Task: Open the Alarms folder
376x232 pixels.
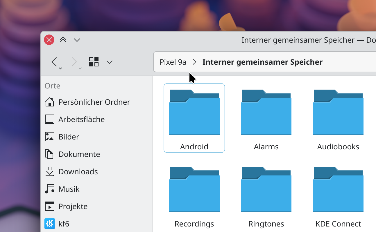Action: [266, 116]
